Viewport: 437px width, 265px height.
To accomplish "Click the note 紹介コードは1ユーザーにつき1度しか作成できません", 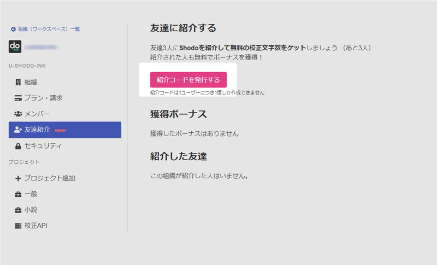I will tap(208, 93).
